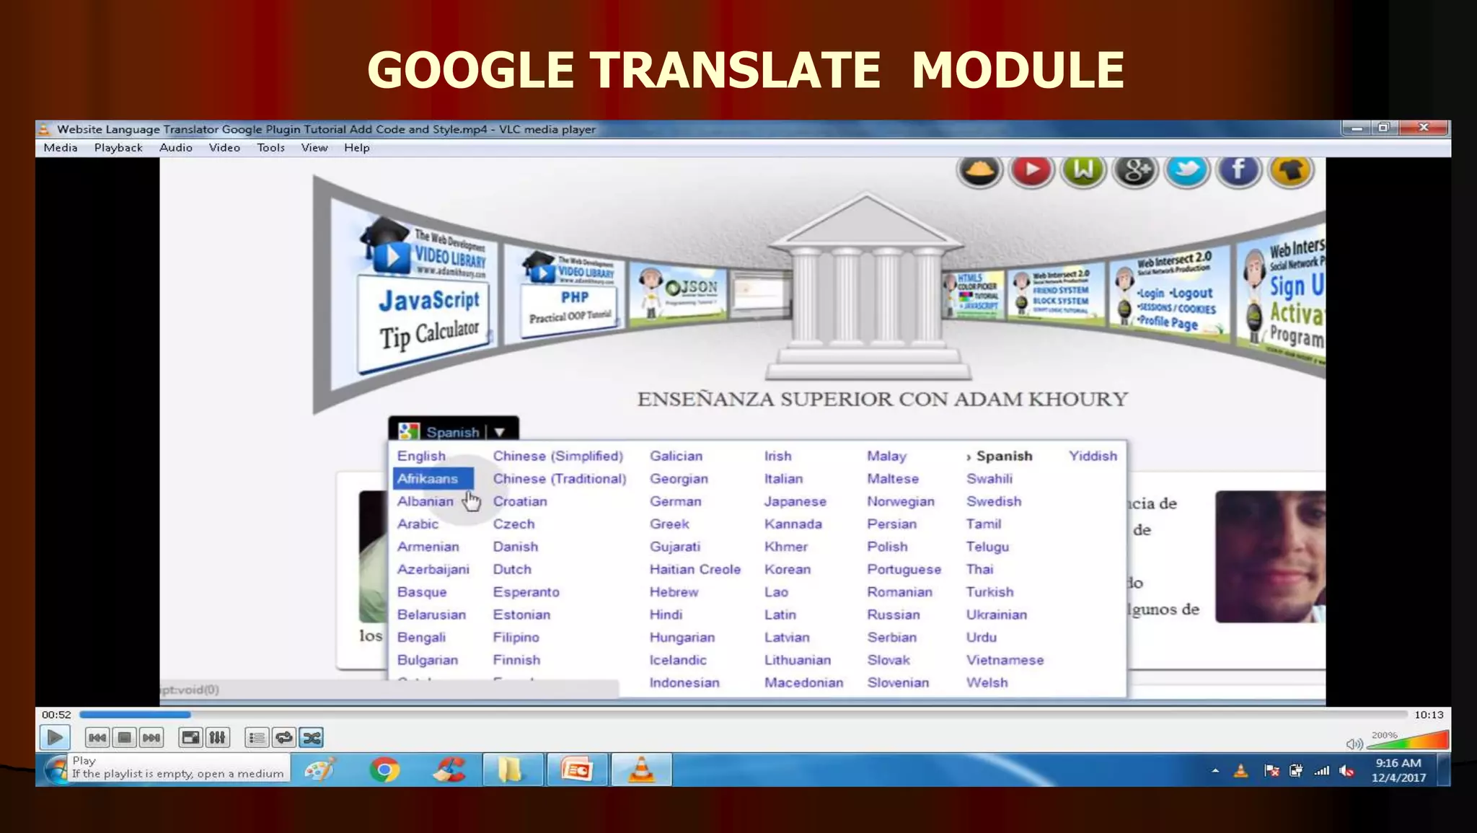Viewport: 1477px width, 833px height.
Task: Open the Tools menu
Action: (x=270, y=147)
